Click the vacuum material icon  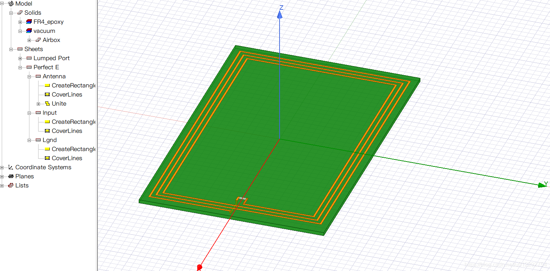tap(29, 31)
